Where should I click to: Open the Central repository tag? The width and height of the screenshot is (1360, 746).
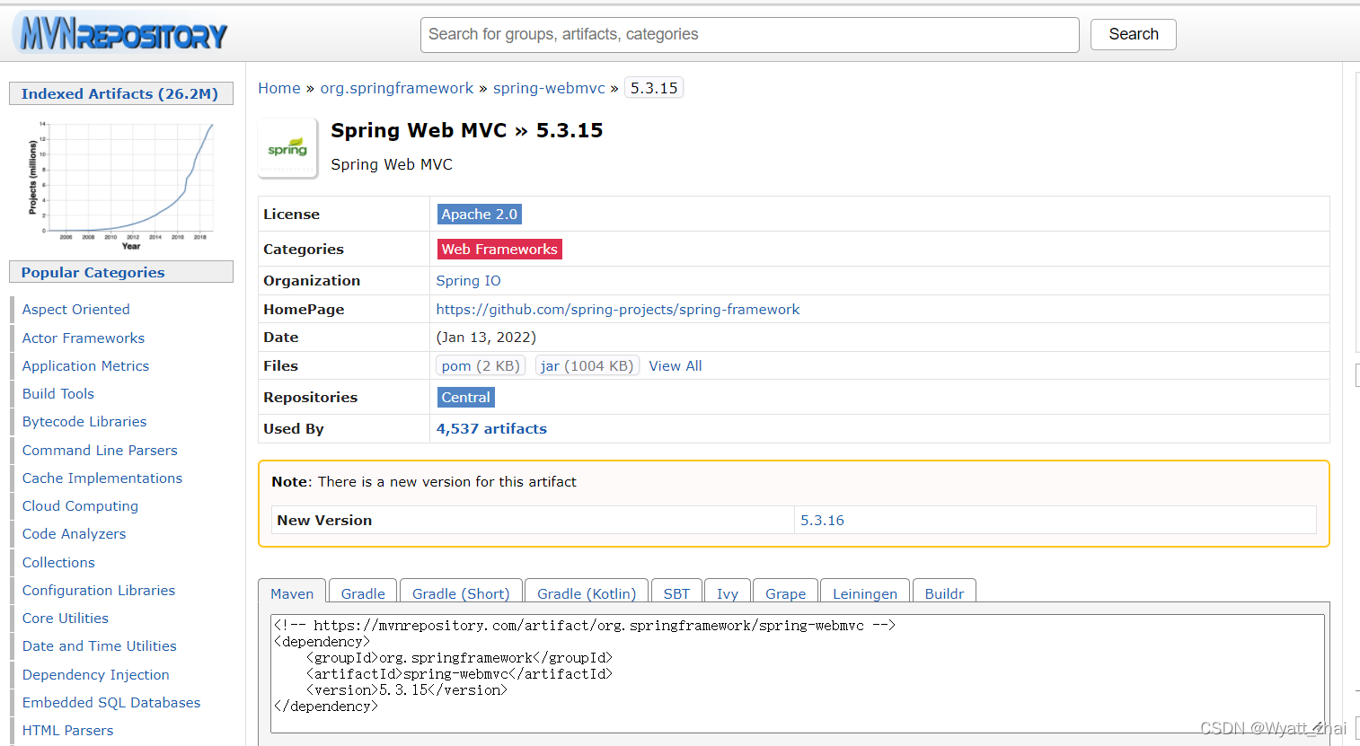coord(465,397)
